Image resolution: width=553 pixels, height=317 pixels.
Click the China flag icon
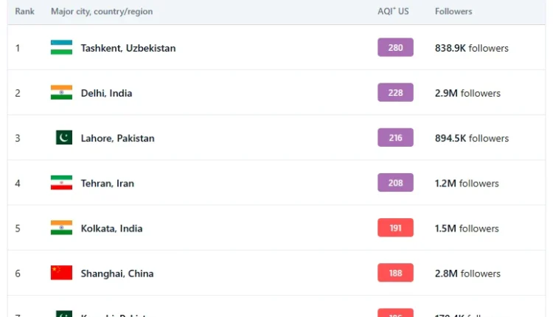click(x=61, y=273)
